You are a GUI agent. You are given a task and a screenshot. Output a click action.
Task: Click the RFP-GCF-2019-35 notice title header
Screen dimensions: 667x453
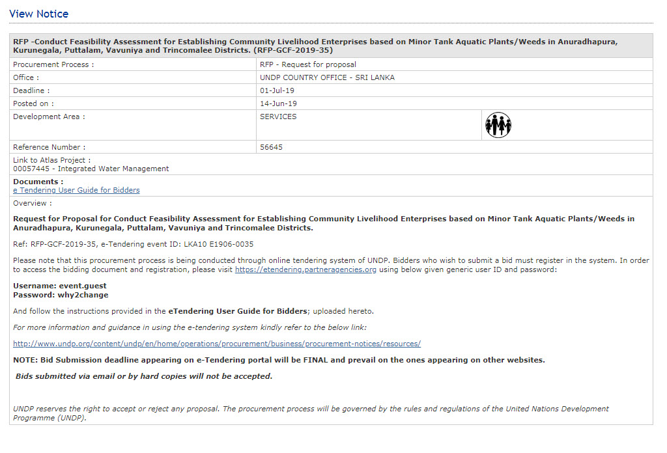point(315,46)
